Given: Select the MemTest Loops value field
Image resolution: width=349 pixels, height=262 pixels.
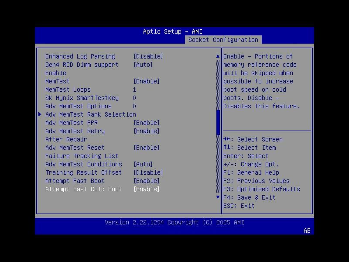Looking at the screenshot, I should [135, 90].
